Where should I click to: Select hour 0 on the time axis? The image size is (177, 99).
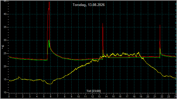(x=9, y=97)
